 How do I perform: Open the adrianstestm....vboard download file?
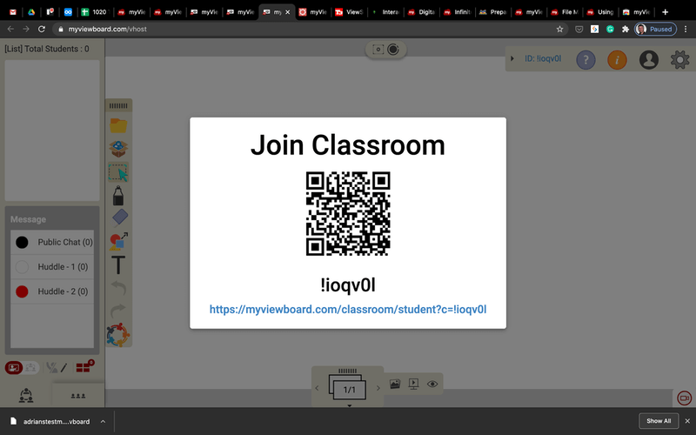click(57, 422)
